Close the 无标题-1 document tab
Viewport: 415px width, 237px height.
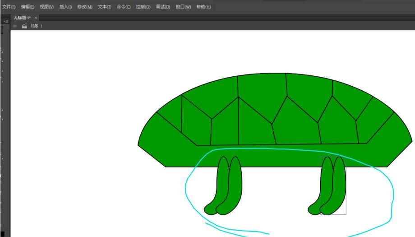coord(36,18)
